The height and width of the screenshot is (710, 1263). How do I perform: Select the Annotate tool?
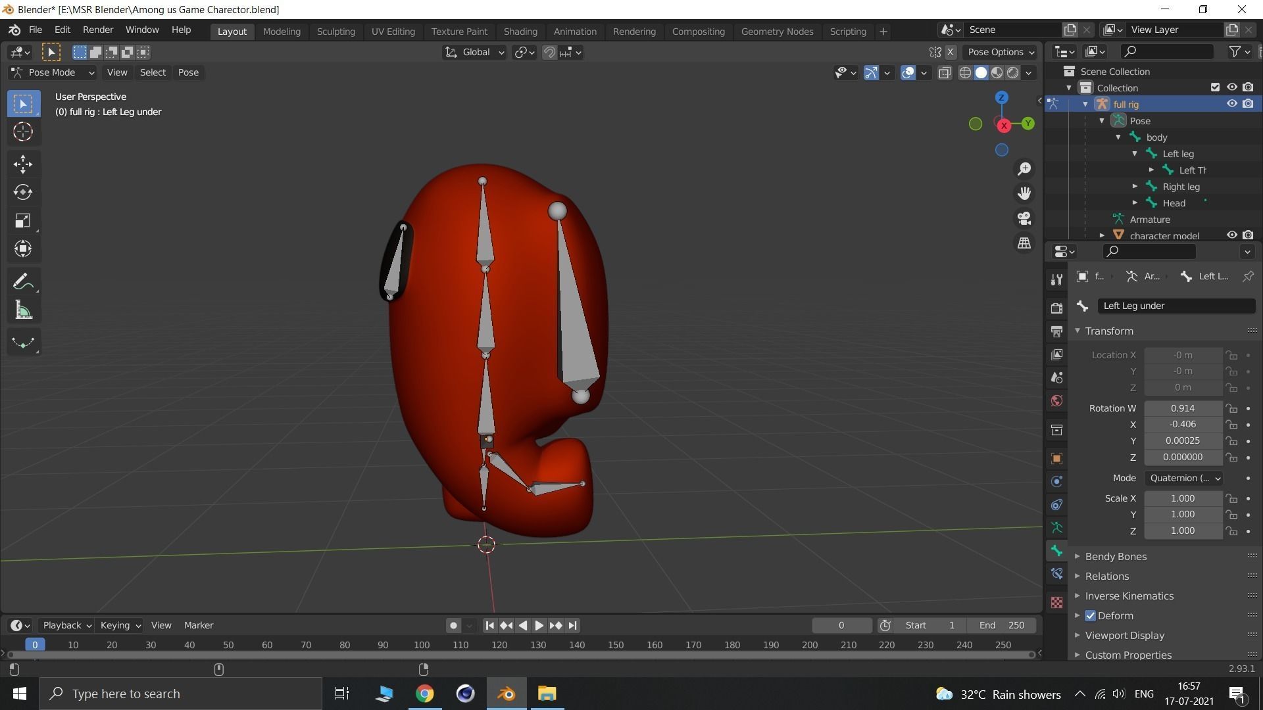tap(23, 282)
